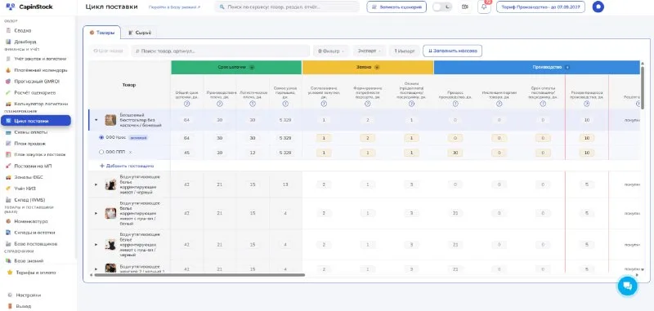Open Настройки gear icon
Viewport: 654px width, 311px height.
tap(10, 295)
